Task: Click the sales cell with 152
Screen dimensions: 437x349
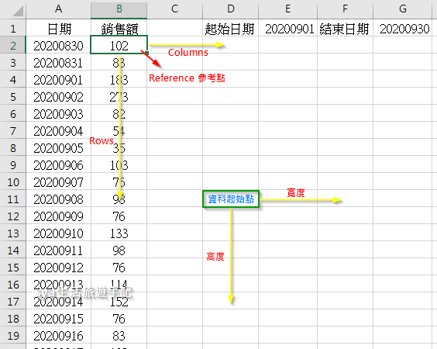Action: point(119,302)
